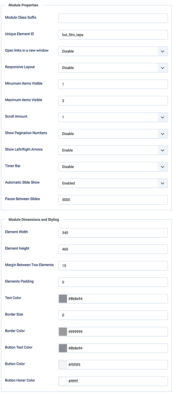The width and height of the screenshot is (173, 393).
Task: Click the Unique Element ID field
Action: 113,35
